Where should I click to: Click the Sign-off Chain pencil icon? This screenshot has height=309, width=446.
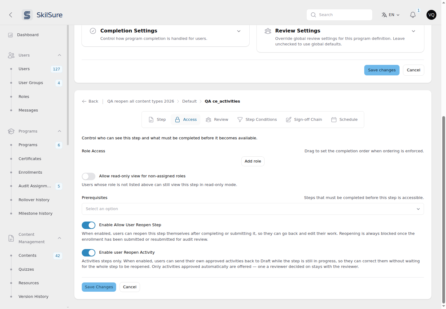[x=289, y=120]
